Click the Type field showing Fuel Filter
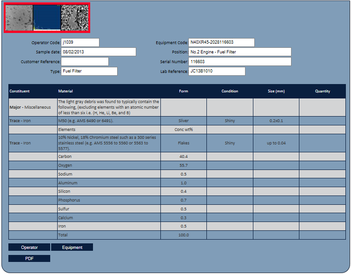Viewport: 351px width, 274px height. pos(89,71)
